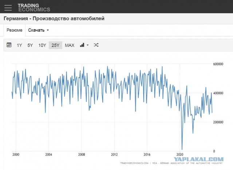Click heading Германия - Производство автомобилей

coord(54,19)
